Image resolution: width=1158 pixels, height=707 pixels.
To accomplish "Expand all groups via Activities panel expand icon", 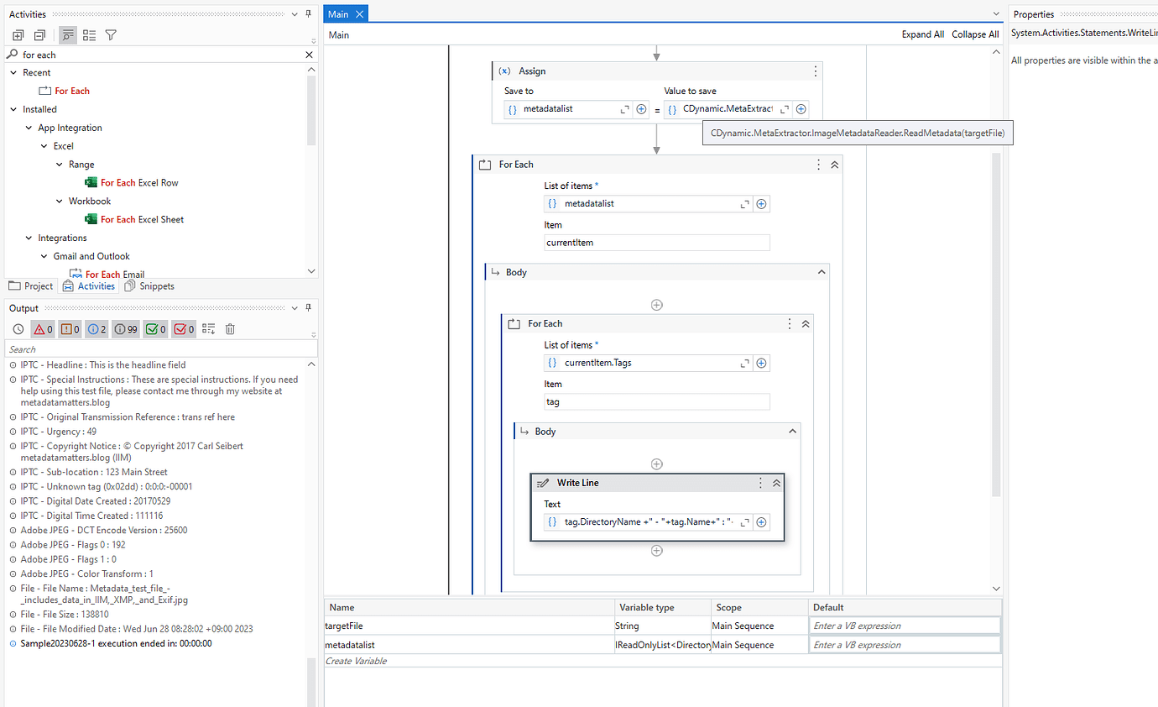I will pyautogui.click(x=18, y=34).
